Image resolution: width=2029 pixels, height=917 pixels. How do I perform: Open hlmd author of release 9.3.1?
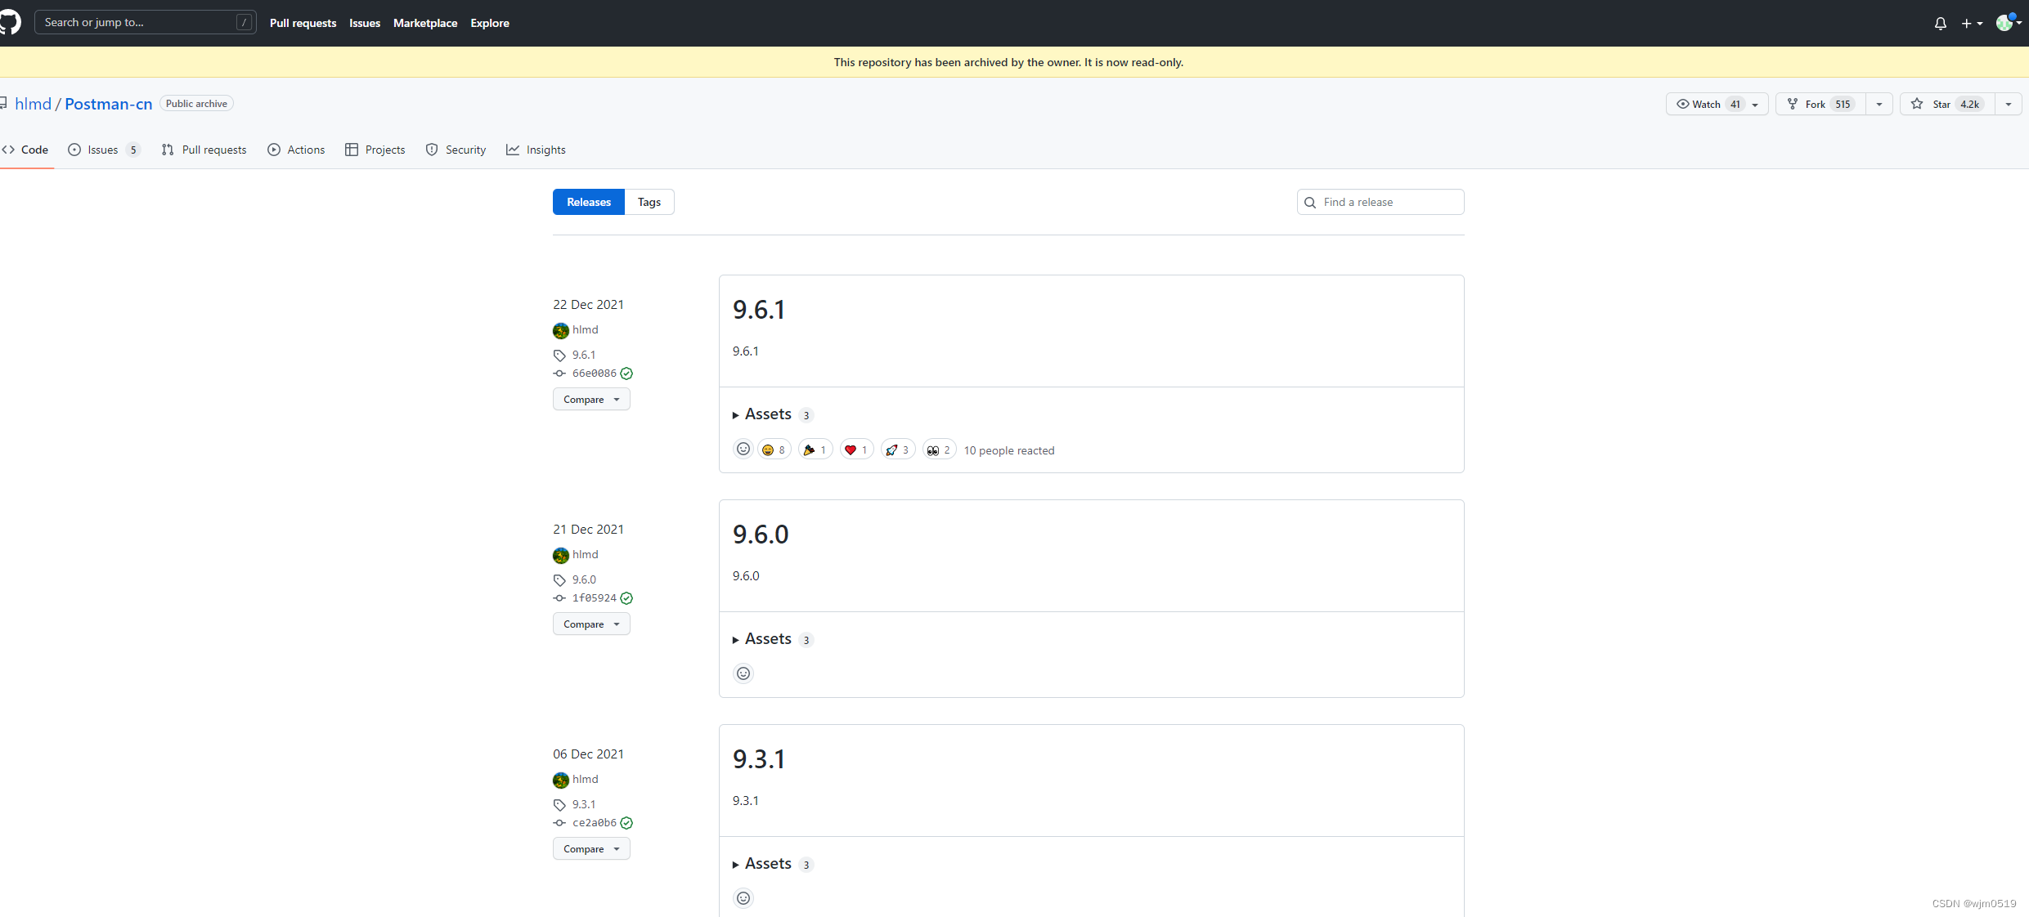[x=586, y=779]
